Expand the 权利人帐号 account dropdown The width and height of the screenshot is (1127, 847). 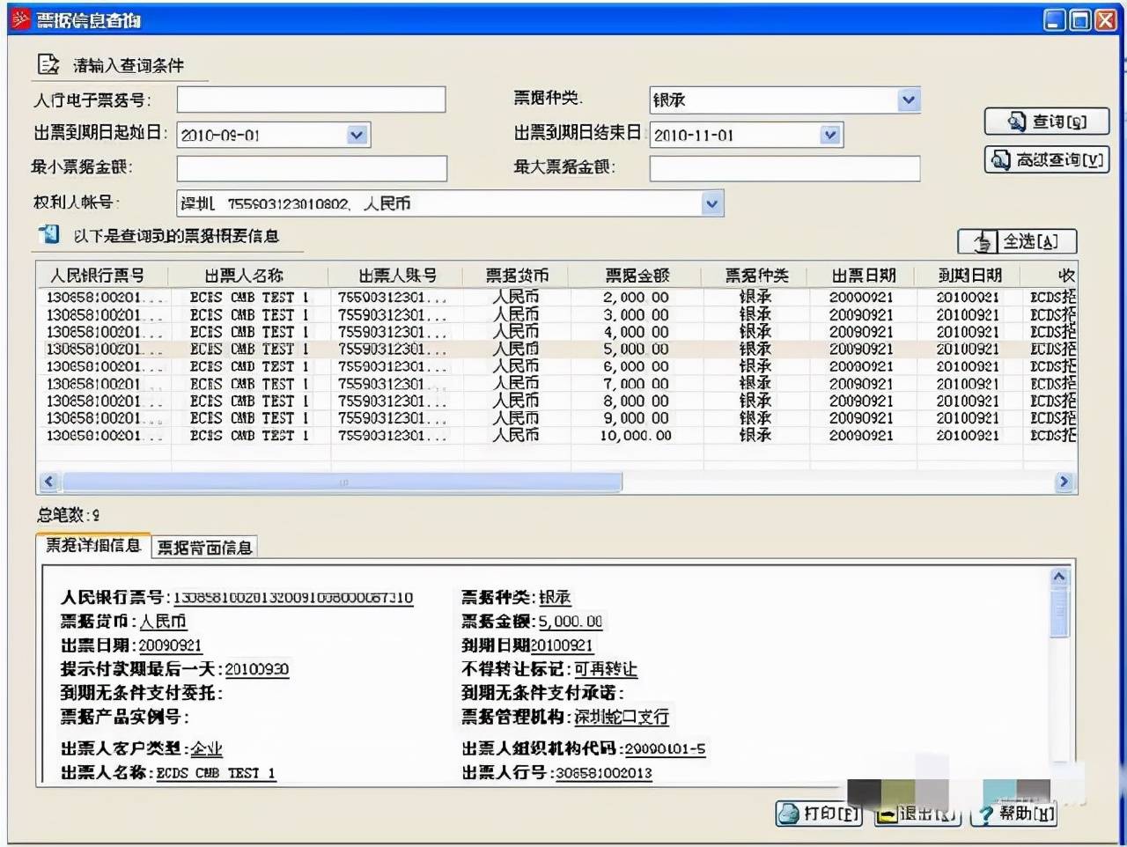click(712, 203)
